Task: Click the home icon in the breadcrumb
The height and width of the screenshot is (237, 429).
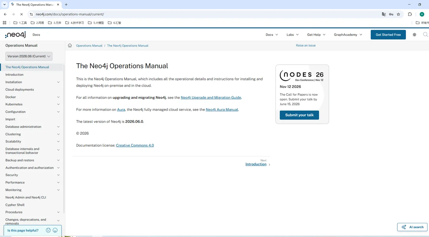Action: point(70,45)
